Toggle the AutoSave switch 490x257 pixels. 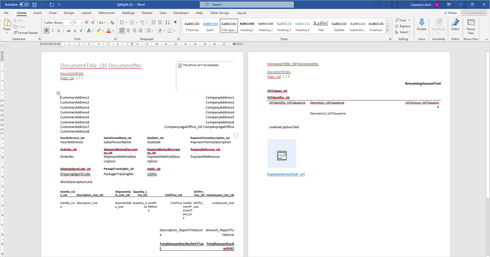24,5
